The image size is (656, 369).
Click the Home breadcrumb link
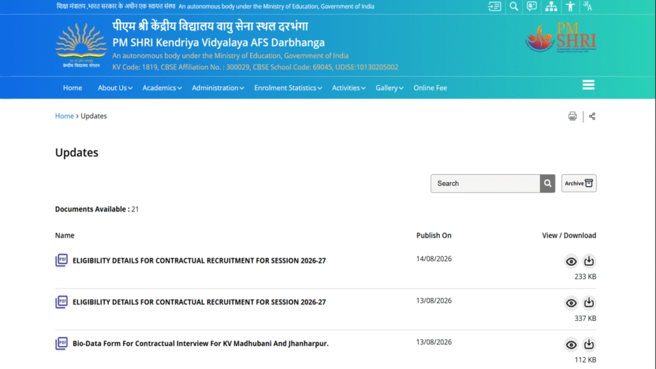[65, 116]
